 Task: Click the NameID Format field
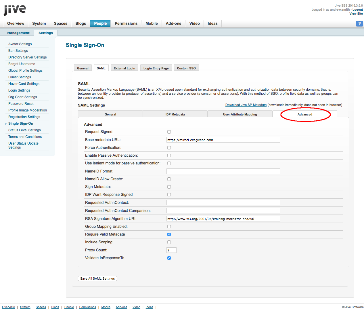coord(223,171)
